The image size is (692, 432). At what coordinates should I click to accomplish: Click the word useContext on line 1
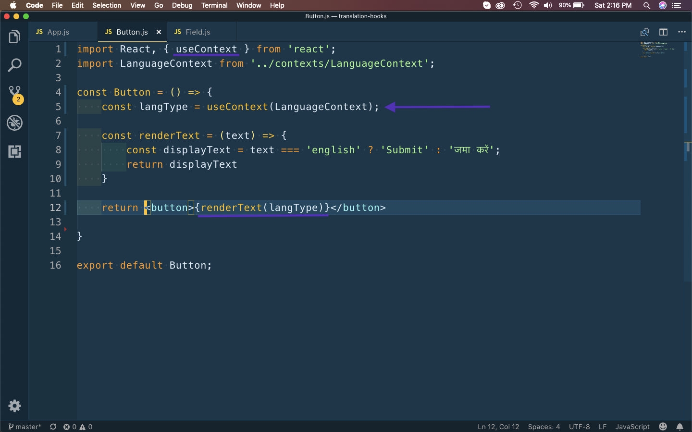(207, 49)
